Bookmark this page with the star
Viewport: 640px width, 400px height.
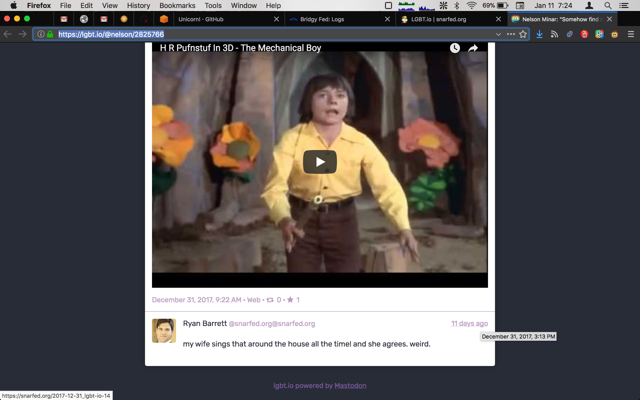click(523, 34)
